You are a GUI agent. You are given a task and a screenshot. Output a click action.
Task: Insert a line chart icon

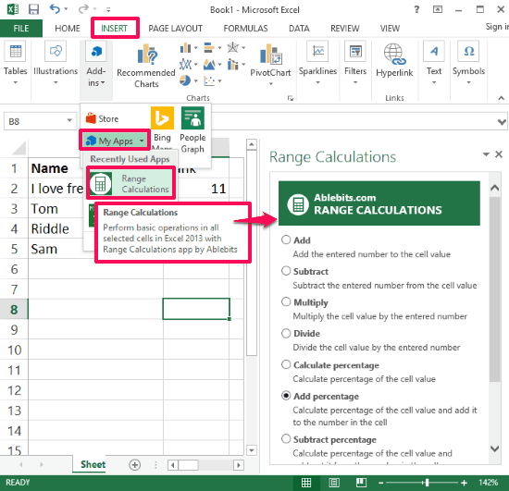(x=185, y=64)
